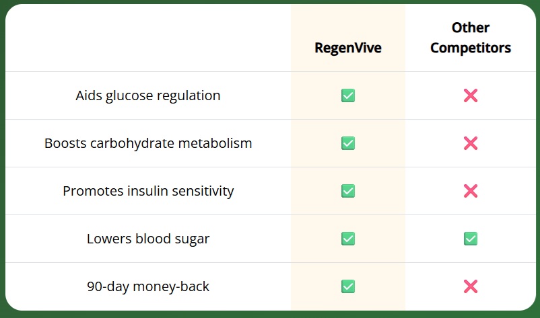The image size is (540, 318).
Task: Click RegenVive checkmark for 90-day money-back
Action: tap(348, 286)
